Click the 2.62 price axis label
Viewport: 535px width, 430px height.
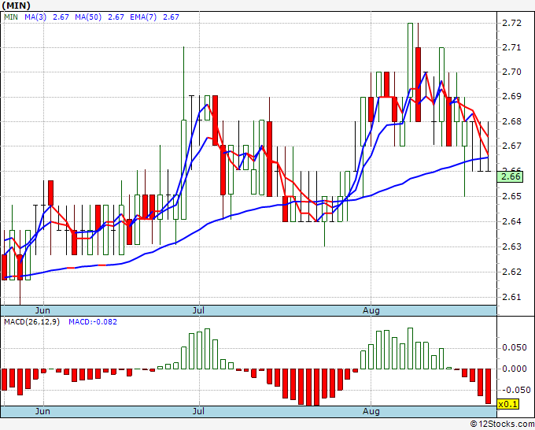[512, 272]
